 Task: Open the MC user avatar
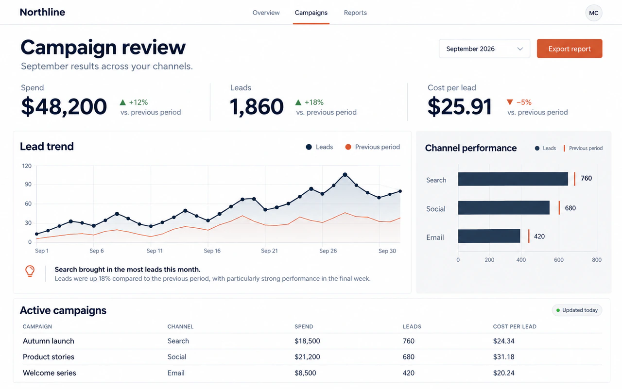click(x=594, y=13)
